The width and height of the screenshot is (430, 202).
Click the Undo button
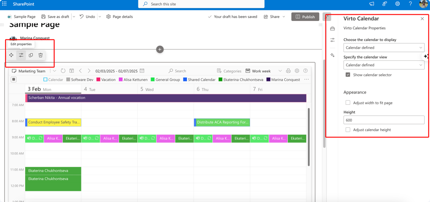87,17
